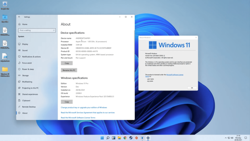Open File Explorer from the taskbar
The width and height of the screenshot is (250, 141).
coord(119,138)
